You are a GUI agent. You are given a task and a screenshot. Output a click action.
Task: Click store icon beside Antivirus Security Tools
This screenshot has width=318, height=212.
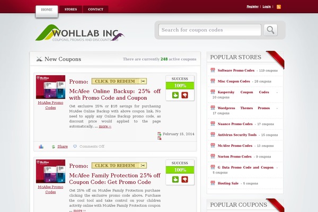point(213,135)
